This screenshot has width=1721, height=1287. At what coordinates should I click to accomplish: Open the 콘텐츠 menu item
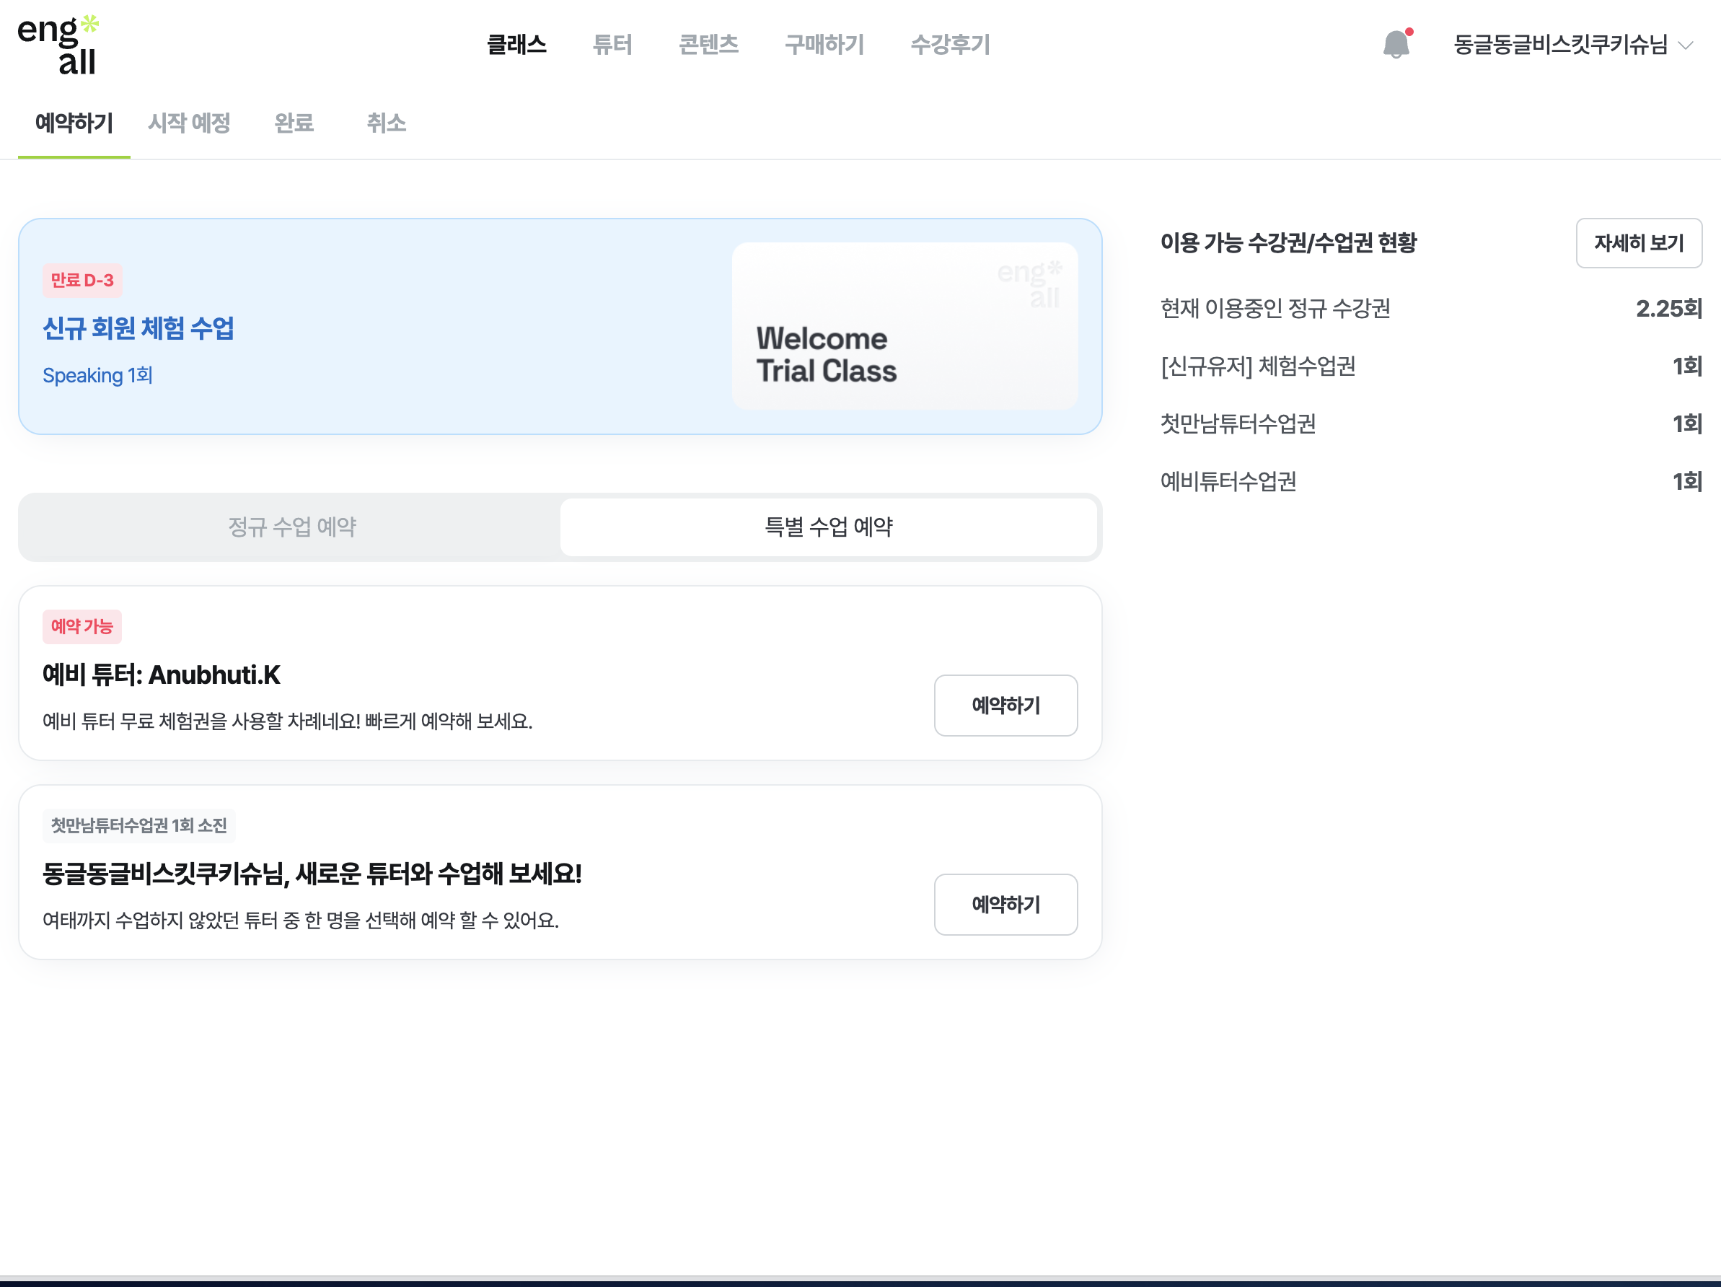708,44
